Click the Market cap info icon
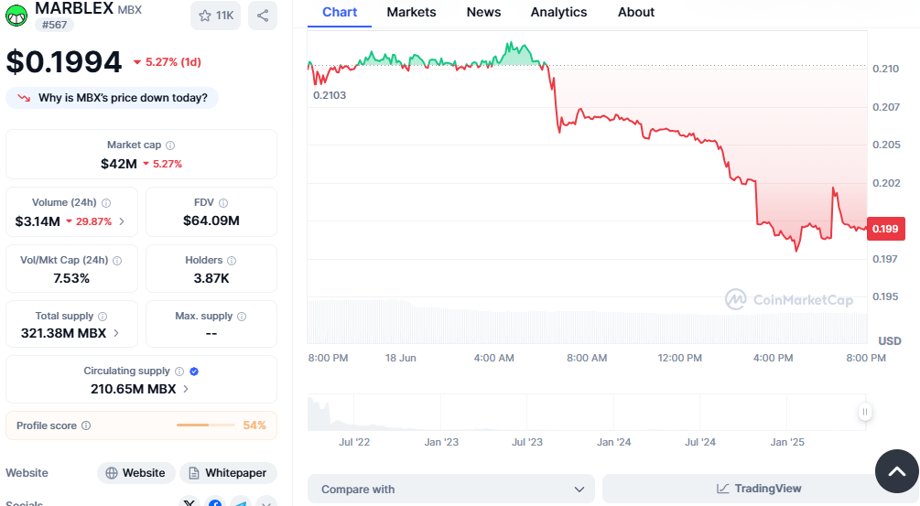 tap(170, 145)
